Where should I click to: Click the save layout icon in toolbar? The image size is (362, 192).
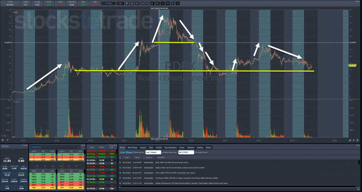(x=157, y=3)
